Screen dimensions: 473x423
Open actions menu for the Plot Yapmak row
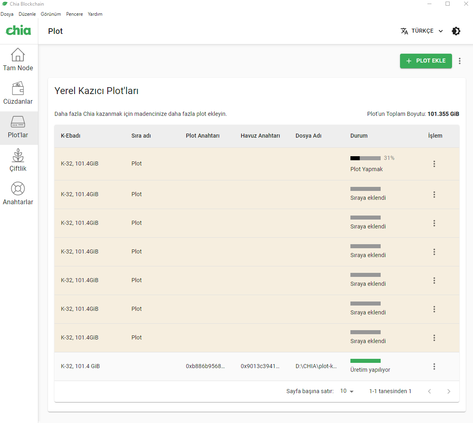pos(434,164)
